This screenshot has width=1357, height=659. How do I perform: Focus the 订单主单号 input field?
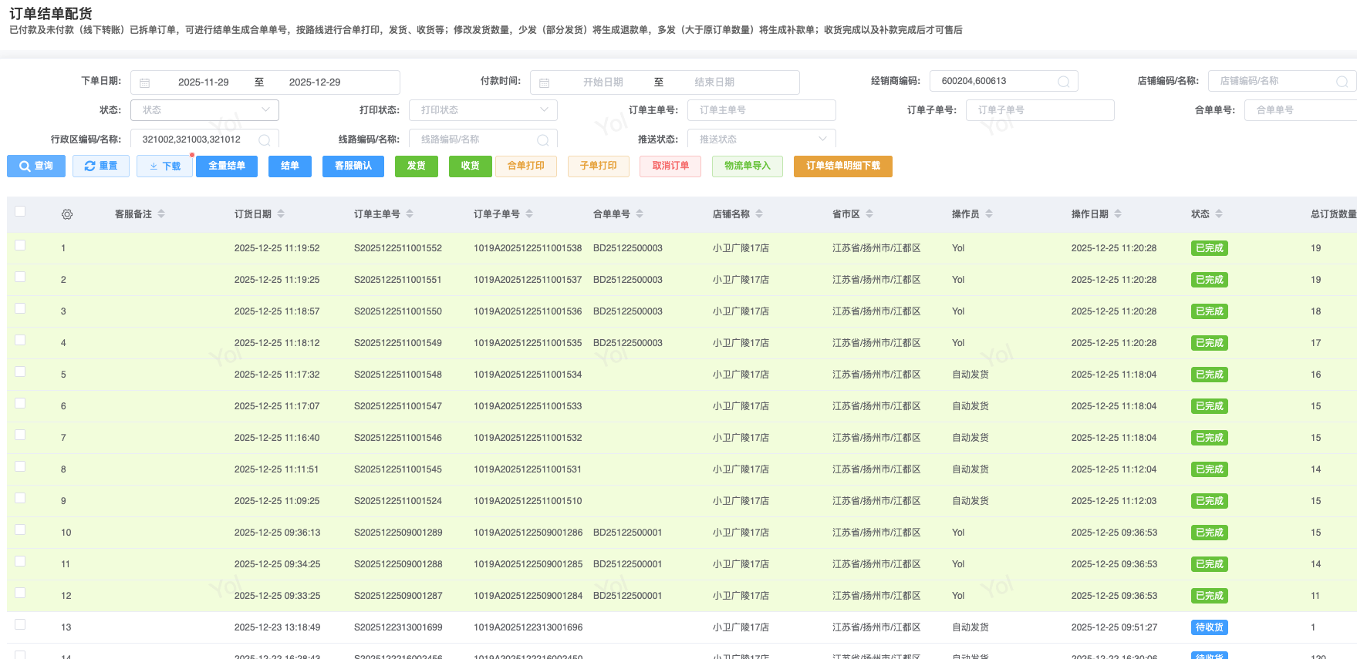761,110
